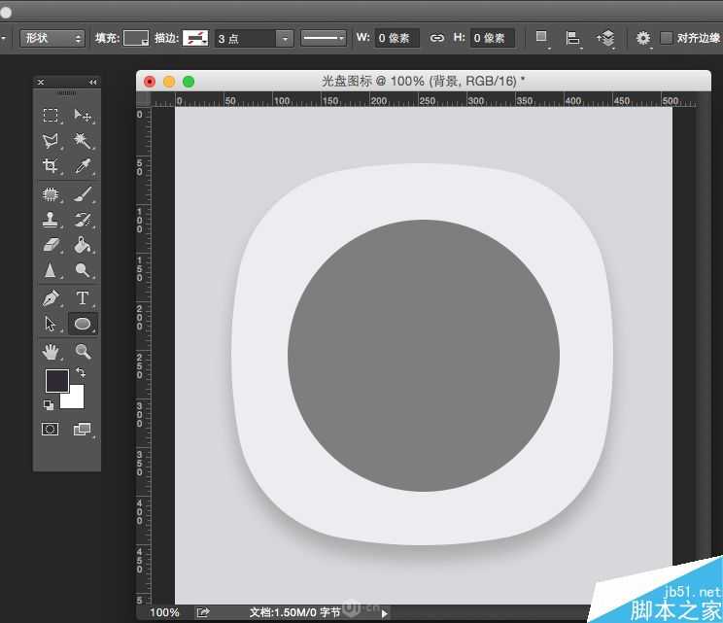Enable the 对齐边缘 checkbox

pyautogui.click(x=666, y=38)
